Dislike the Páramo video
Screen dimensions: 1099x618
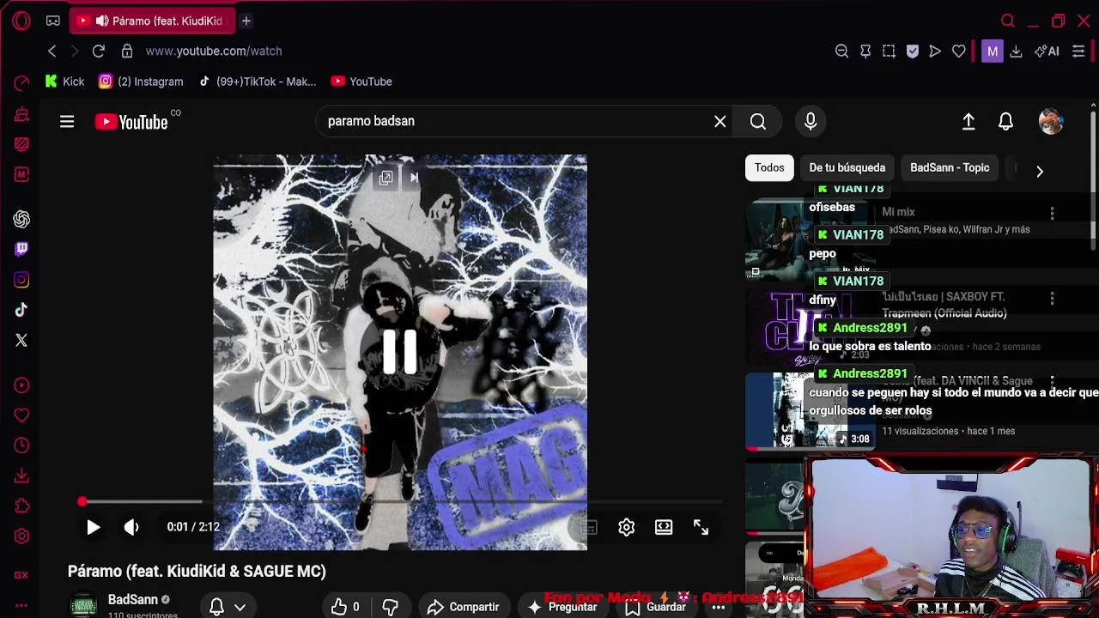[390, 607]
